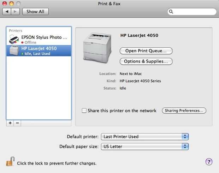Go back using the left arrow button
This screenshot has width=219, height=173.
tap(6, 11)
